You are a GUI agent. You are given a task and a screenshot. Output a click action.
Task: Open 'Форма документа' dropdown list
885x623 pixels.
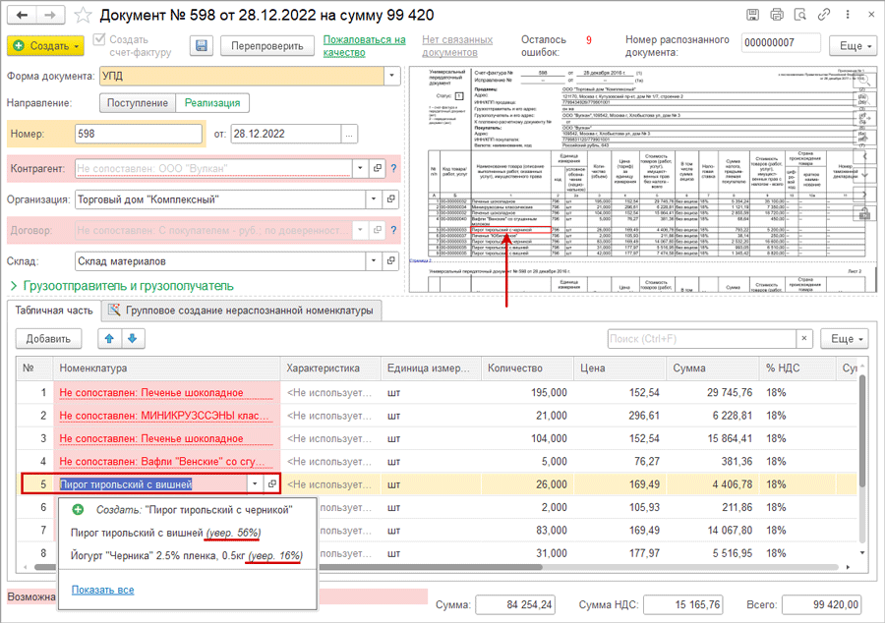pyautogui.click(x=392, y=76)
